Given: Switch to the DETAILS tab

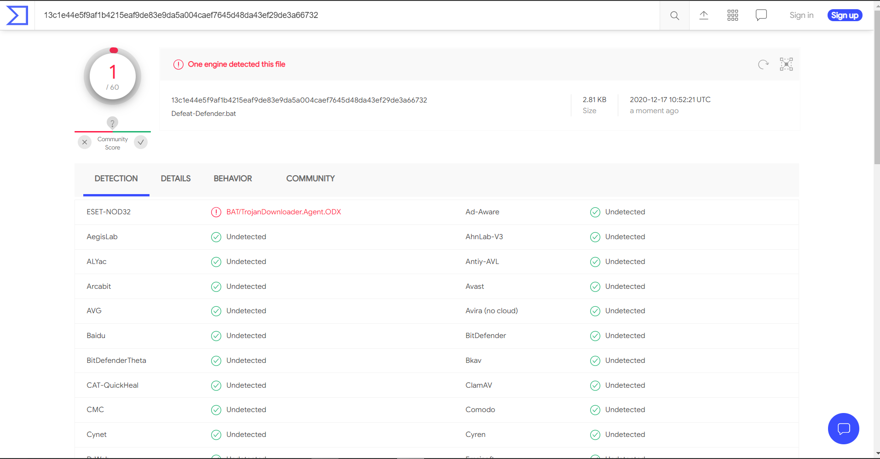Looking at the screenshot, I should pyautogui.click(x=175, y=178).
